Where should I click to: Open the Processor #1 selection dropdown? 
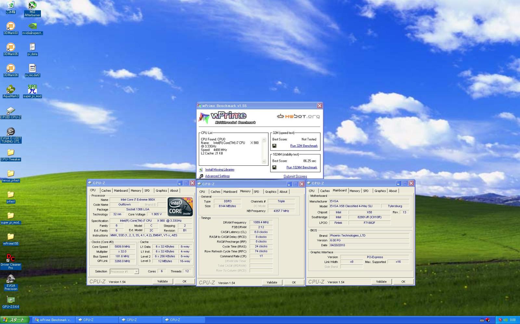point(124,271)
